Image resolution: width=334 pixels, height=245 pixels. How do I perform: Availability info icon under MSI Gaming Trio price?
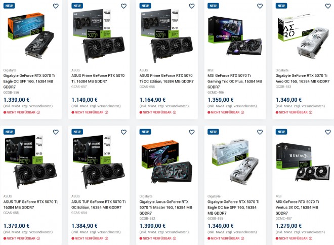(242, 112)
